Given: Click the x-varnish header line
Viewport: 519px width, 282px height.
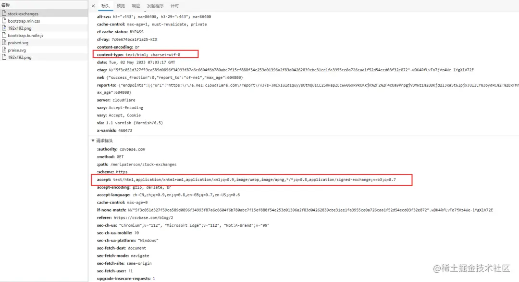Looking at the screenshot, I should (114, 130).
